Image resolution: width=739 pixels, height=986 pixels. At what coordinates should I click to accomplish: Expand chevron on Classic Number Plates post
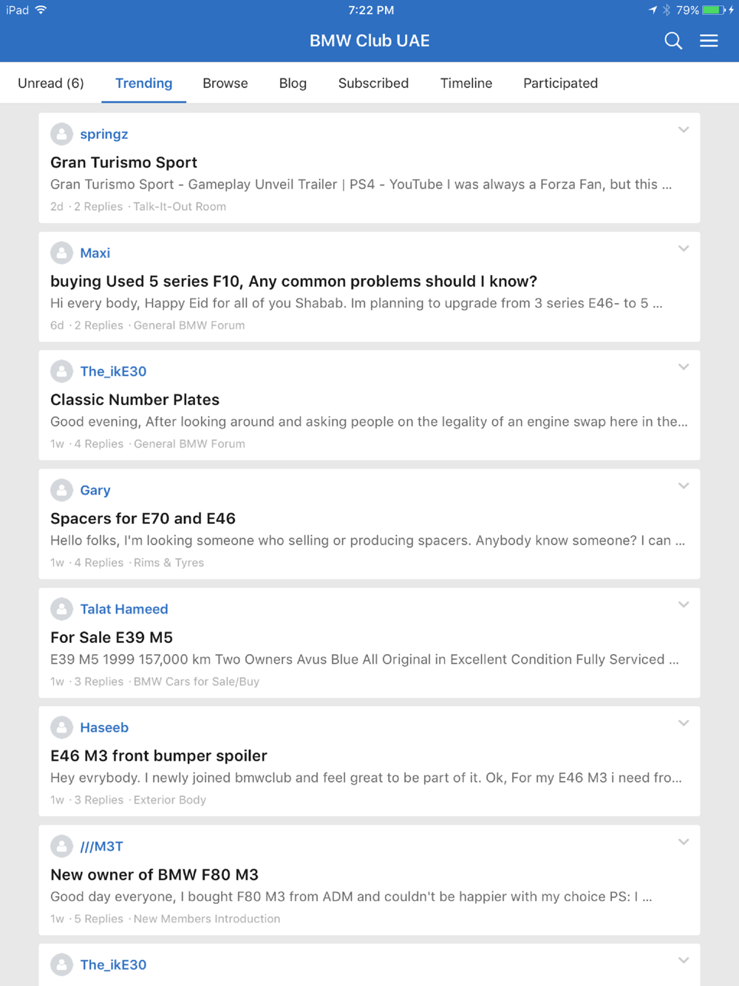click(684, 367)
